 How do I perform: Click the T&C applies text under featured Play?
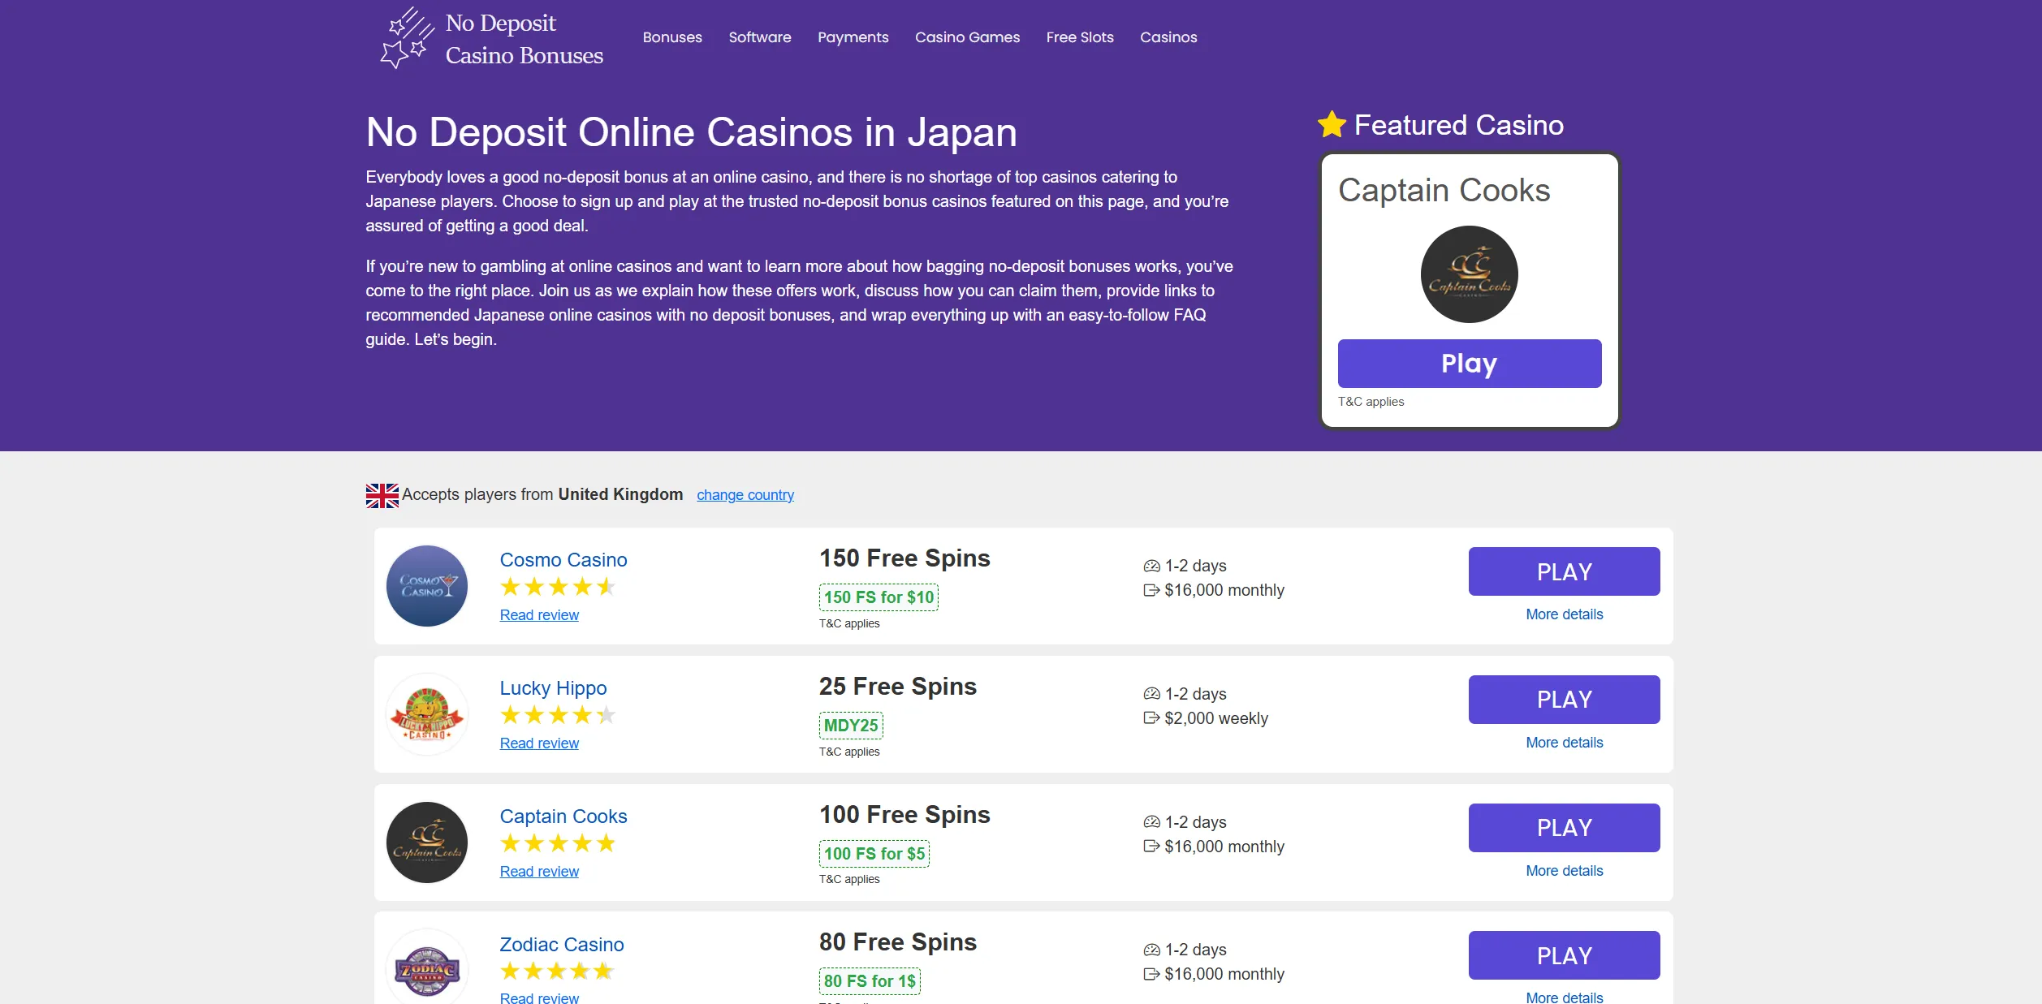point(1371,402)
